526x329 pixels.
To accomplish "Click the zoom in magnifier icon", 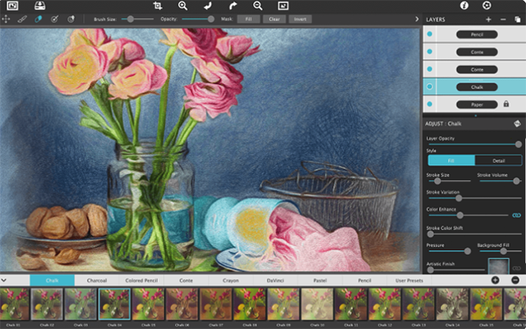I will (182, 6).
